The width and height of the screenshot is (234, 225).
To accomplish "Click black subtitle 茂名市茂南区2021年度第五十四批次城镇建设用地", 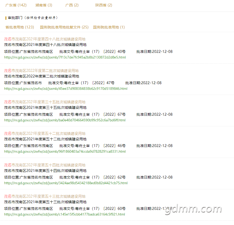I will pos(45,171).
